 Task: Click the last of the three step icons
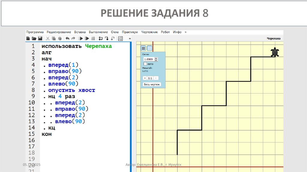click(x=113, y=39)
